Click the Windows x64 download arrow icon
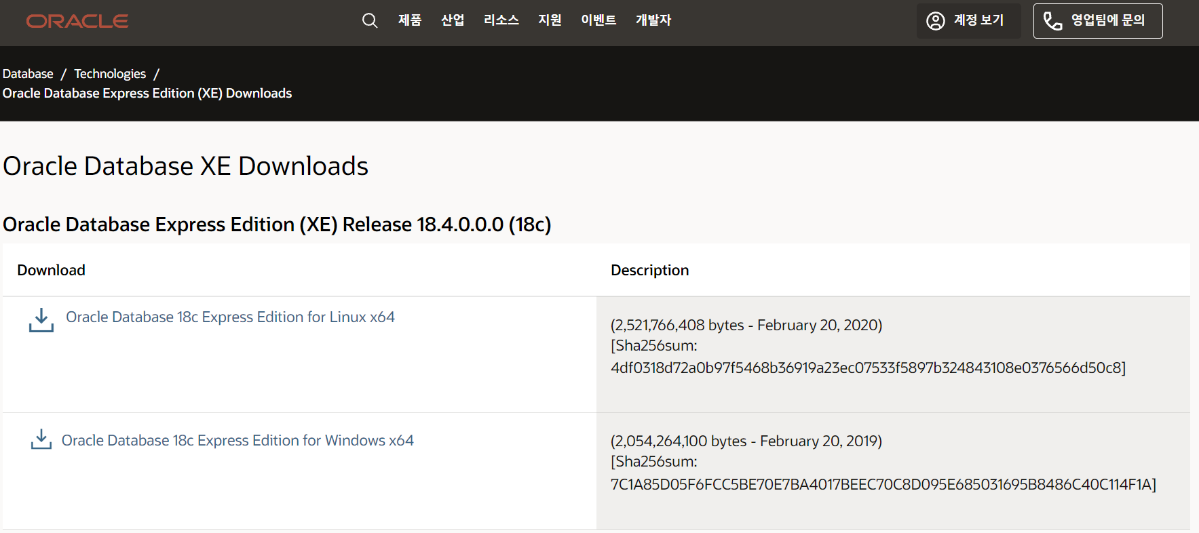 (x=41, y=439)
